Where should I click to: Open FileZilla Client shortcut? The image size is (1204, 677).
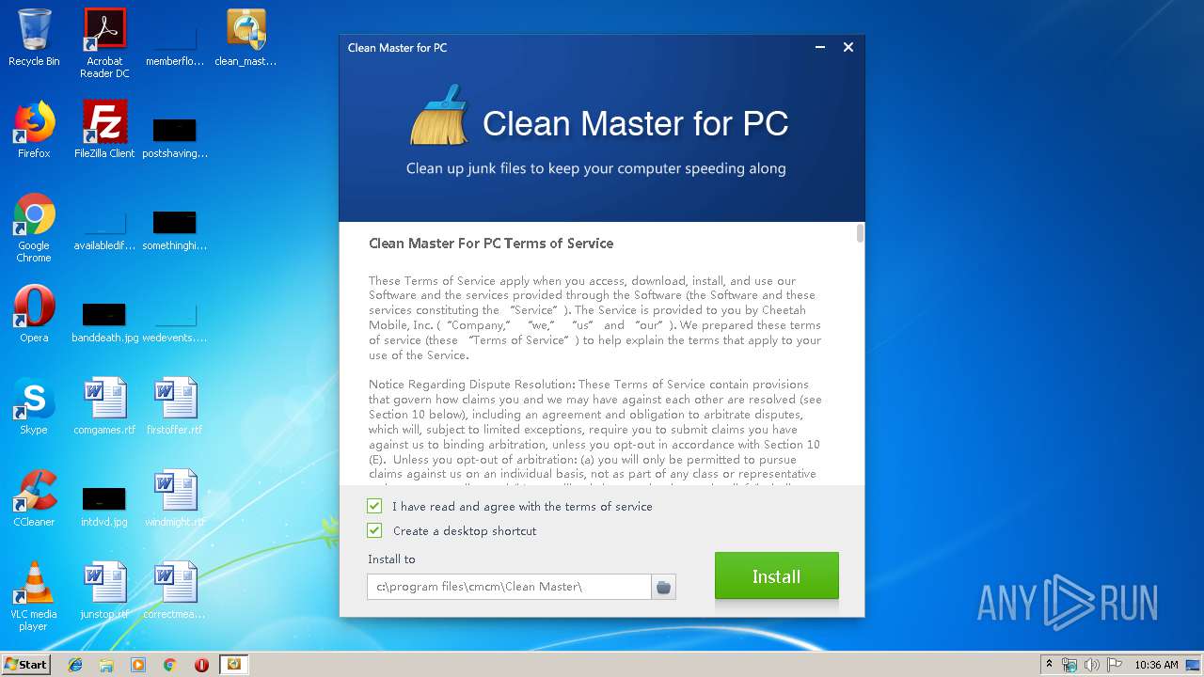tap(104, 130)
